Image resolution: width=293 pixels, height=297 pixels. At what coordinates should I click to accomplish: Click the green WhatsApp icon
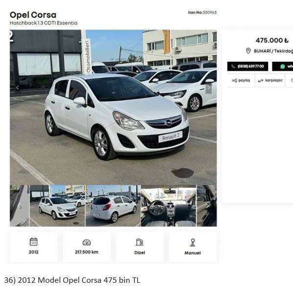tap(283, 67)
